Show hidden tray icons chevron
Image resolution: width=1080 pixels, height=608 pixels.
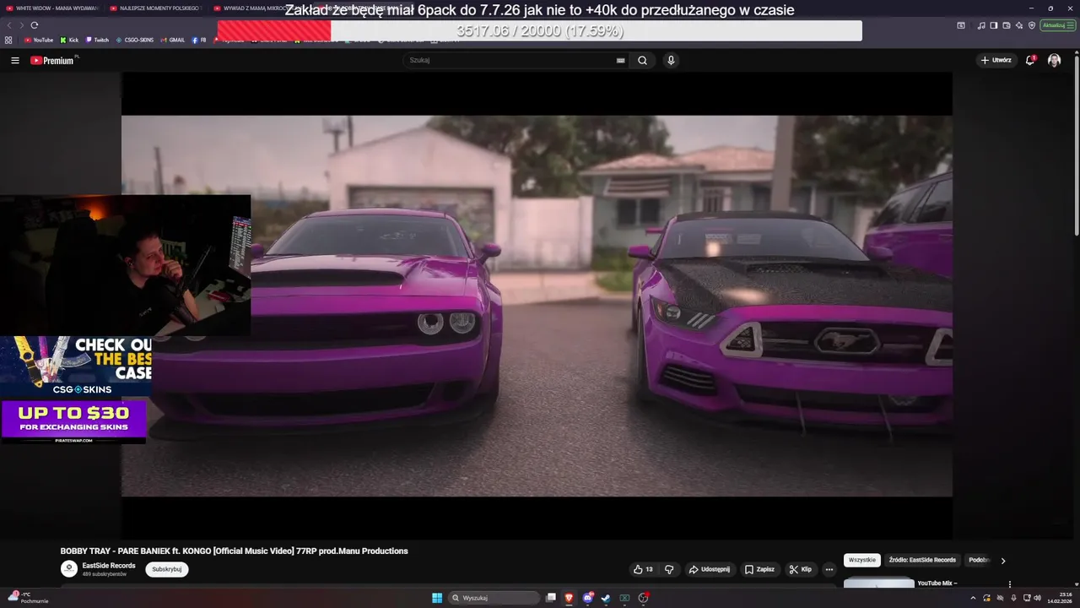(973, 598)
